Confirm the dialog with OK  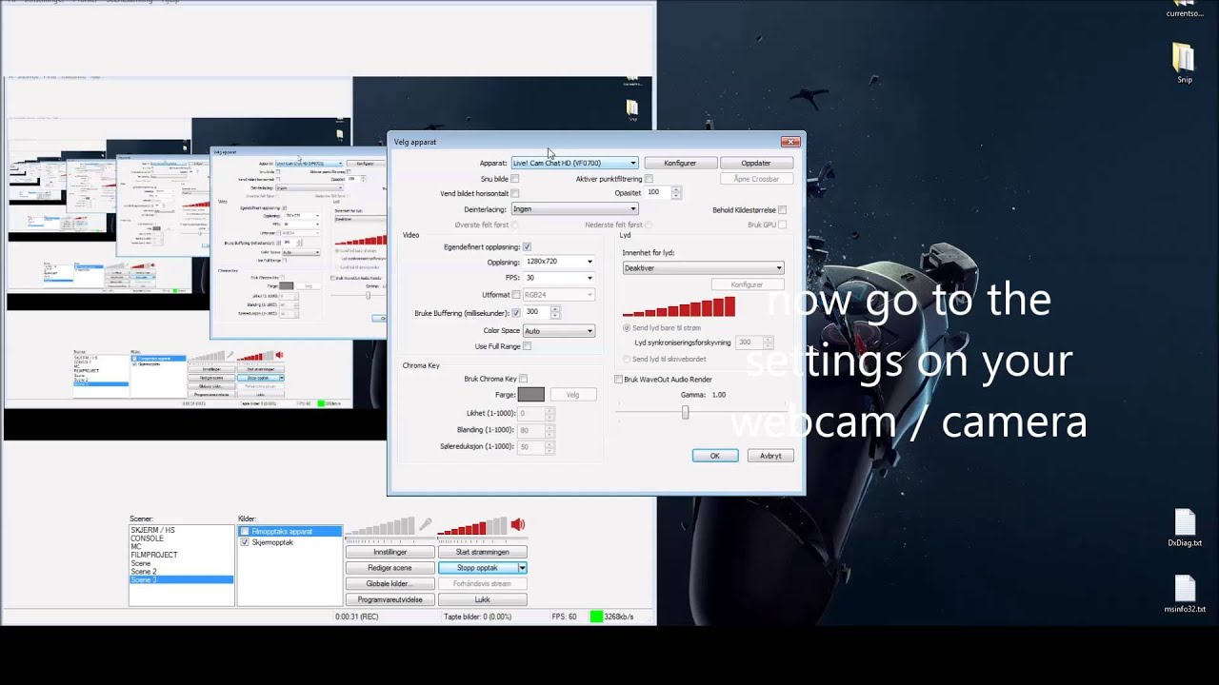(715, 456)
